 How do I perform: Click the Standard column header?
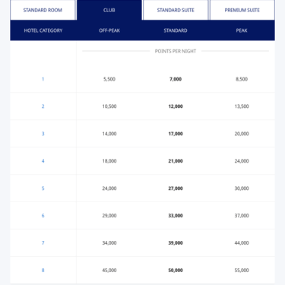[176, 30]
